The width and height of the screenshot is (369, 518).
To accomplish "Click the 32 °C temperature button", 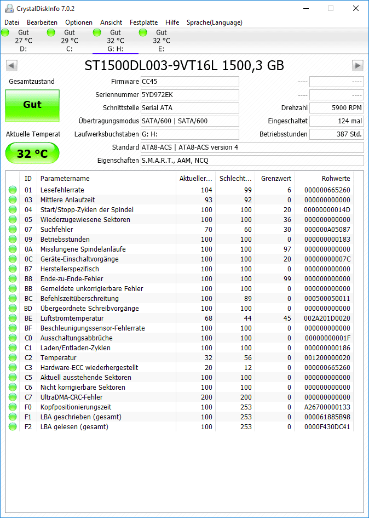I will click(32, 153).
